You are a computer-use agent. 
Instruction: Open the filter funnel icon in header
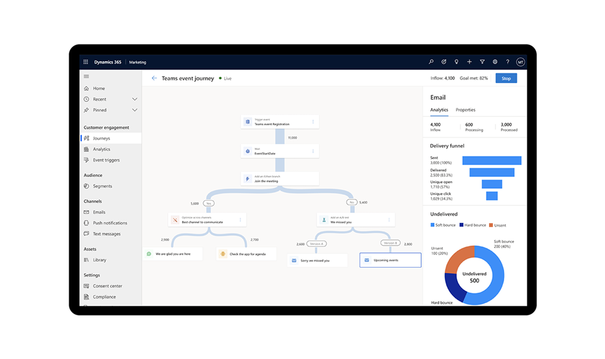tap(482, 62)
